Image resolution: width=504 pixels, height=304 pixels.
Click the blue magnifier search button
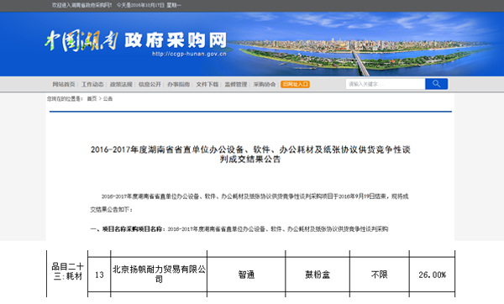click(x=436, y=84)
